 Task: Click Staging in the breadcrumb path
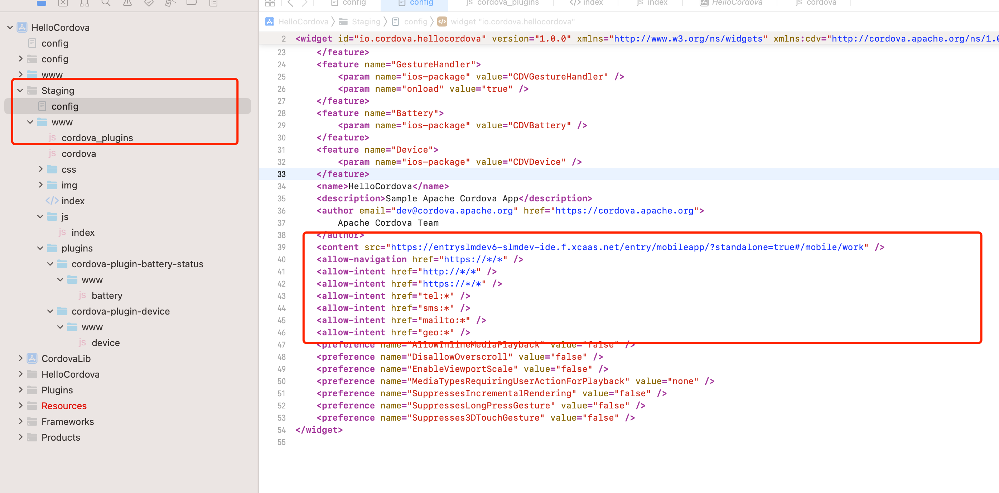pyautogui.click(x=365, y=22)
